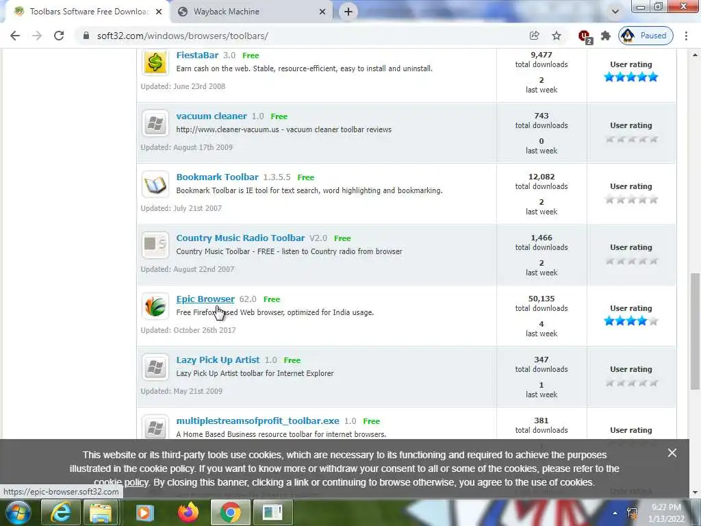Click Lazy Pick Up Artist's star rating

pos(630,383)
